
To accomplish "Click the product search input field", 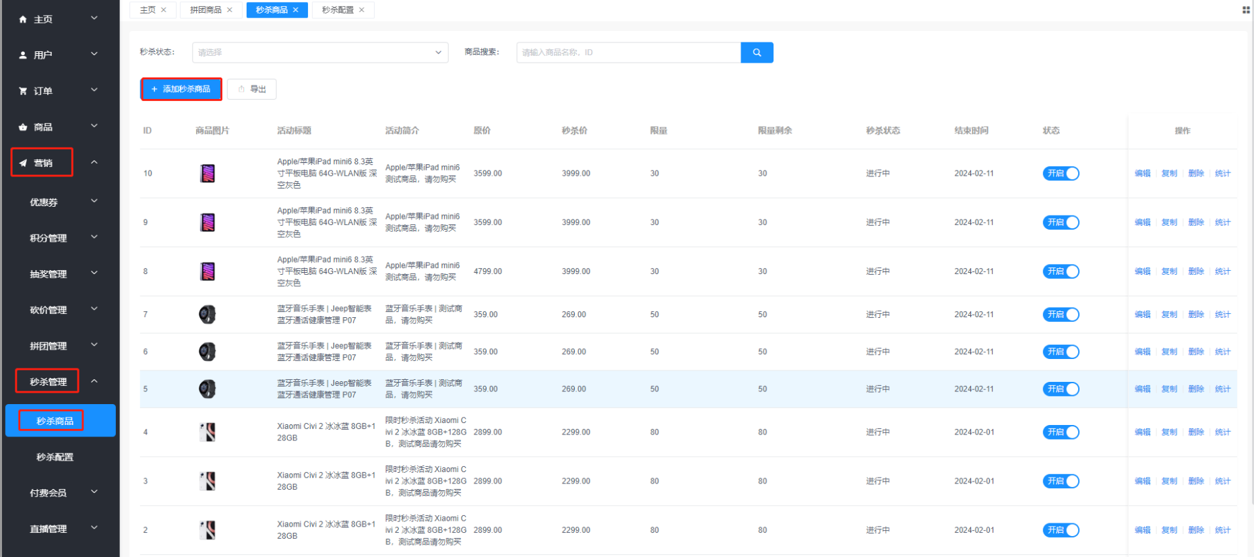I will pyautogui.click(x=628, y=53).
